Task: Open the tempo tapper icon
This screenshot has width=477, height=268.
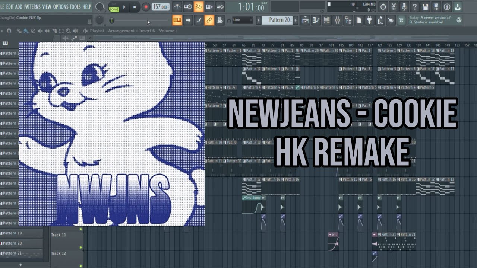Action: point(380,20)
